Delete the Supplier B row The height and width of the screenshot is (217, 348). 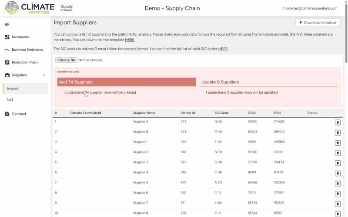[338, 133]
